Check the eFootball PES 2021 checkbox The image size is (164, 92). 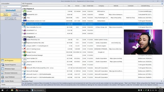click(x=23, y=15)
